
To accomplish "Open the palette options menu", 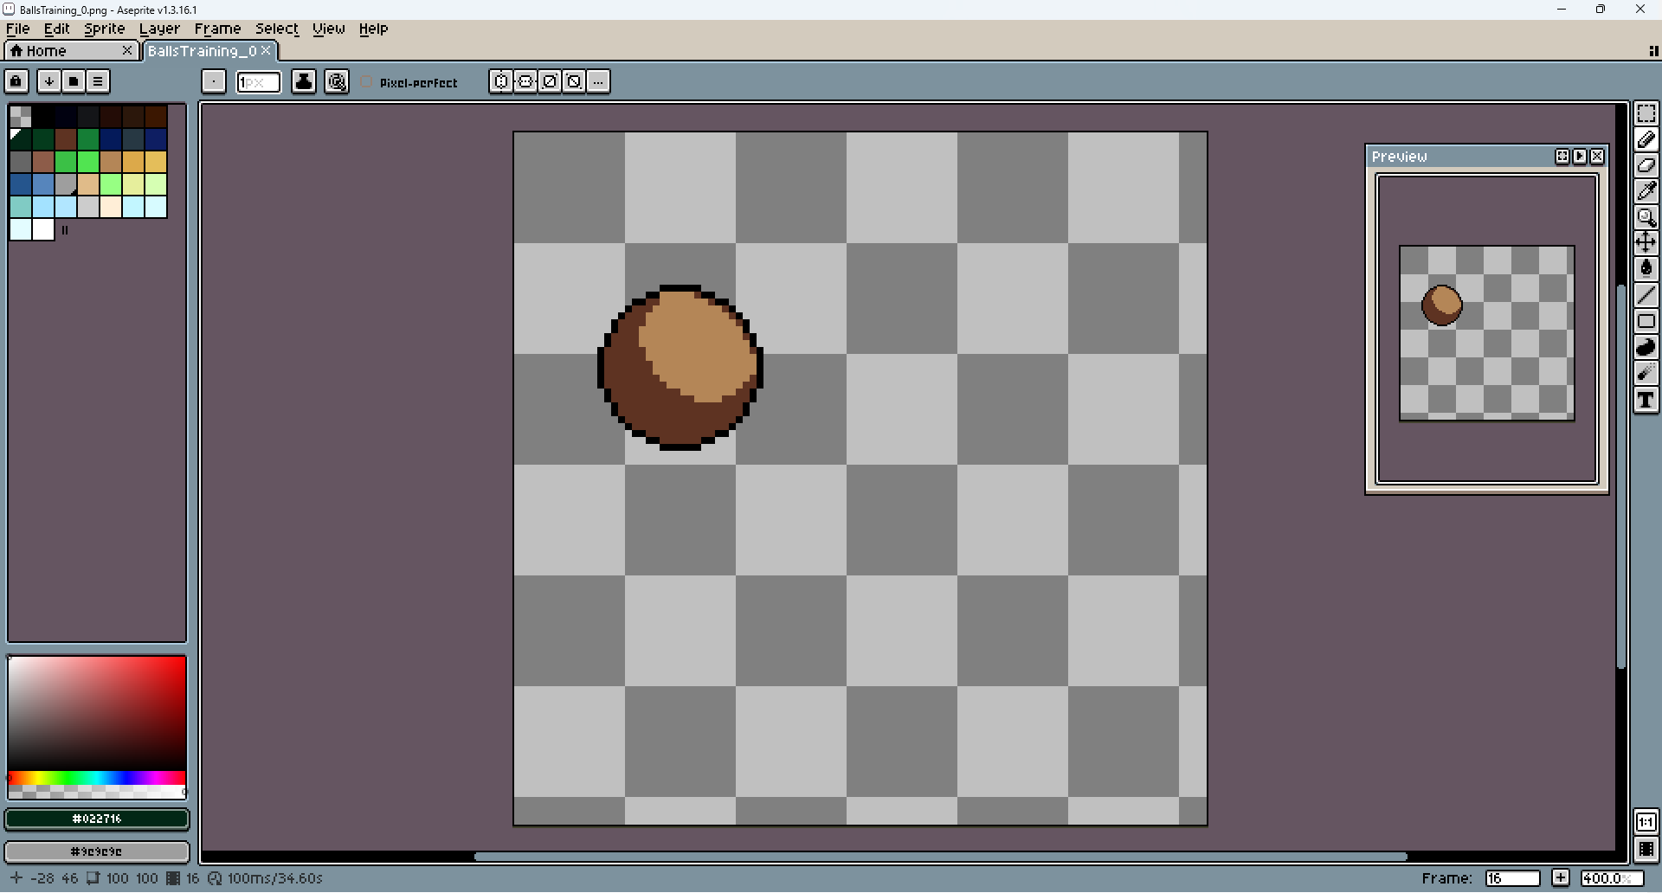I will click(x=98, y=81).
